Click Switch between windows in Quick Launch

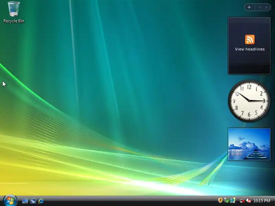coord(33,201)
